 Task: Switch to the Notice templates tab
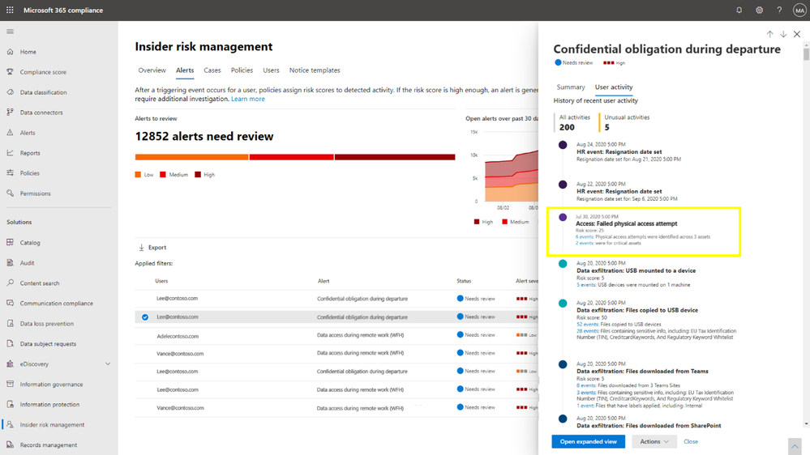tap(315, 70)
